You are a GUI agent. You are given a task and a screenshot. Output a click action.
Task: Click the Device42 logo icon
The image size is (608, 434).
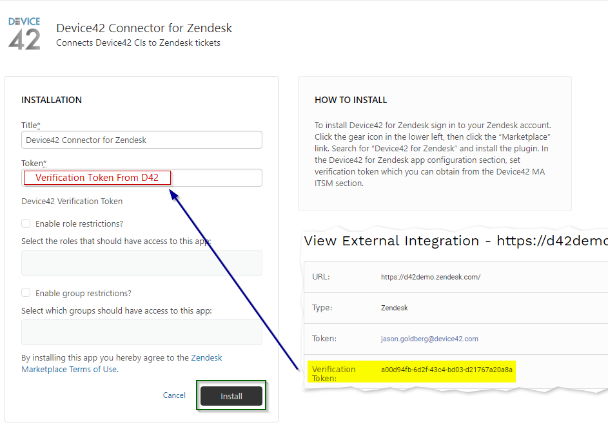(24, 33)
